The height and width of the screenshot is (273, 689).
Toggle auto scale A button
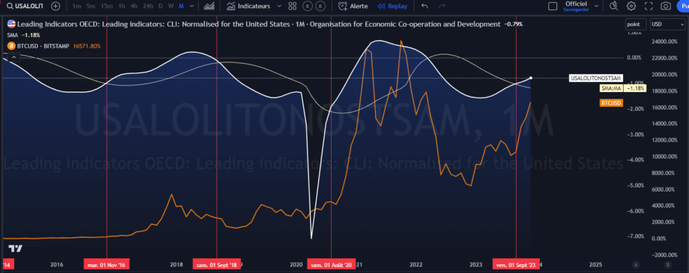635,265
